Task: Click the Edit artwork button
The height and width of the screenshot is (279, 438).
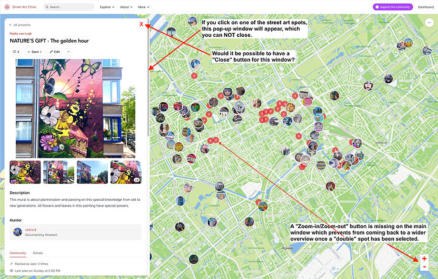Action: (55, 51)
